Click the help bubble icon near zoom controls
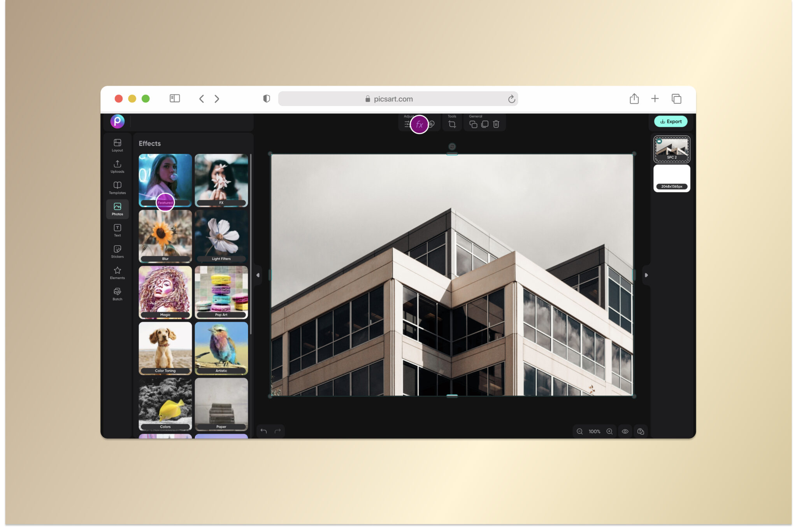Image resolution: width=797 pixels, height=527 pixels. 641,431
